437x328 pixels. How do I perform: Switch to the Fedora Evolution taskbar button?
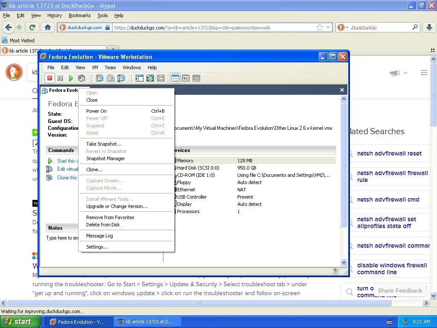coord(78,322)
